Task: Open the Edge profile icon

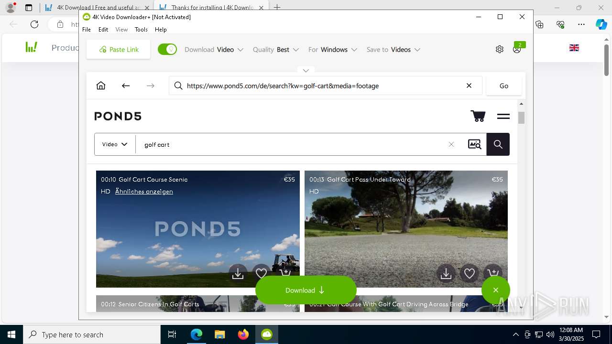Action: [11, 8]
